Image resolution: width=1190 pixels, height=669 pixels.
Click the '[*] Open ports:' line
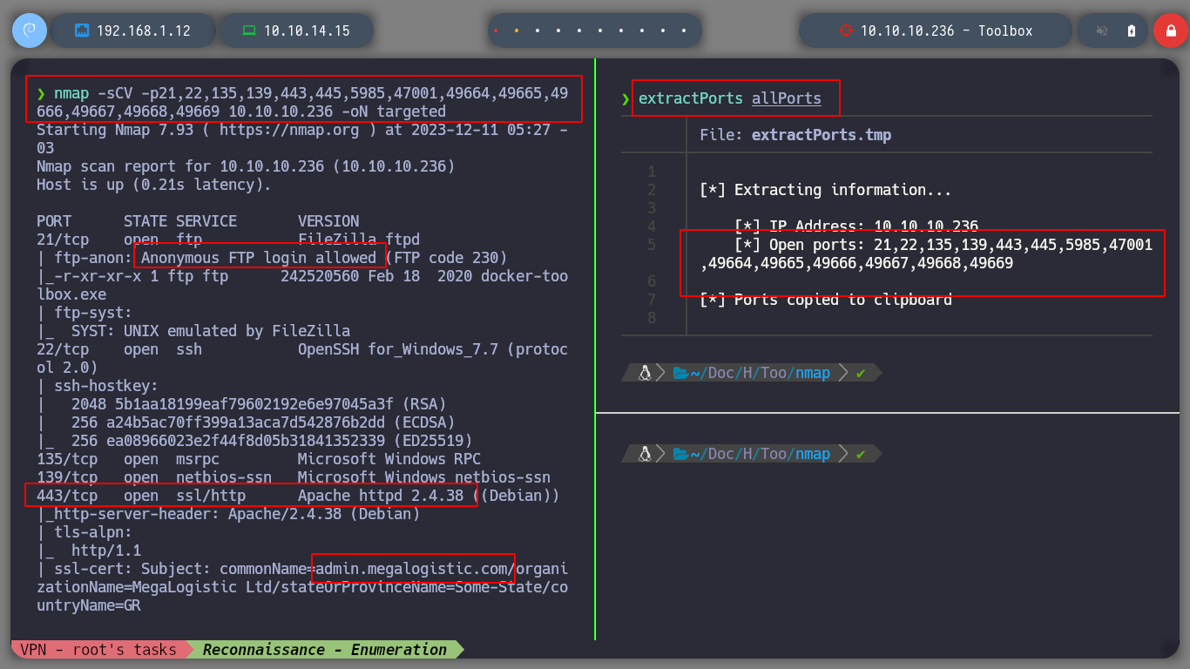click(926, 253)
